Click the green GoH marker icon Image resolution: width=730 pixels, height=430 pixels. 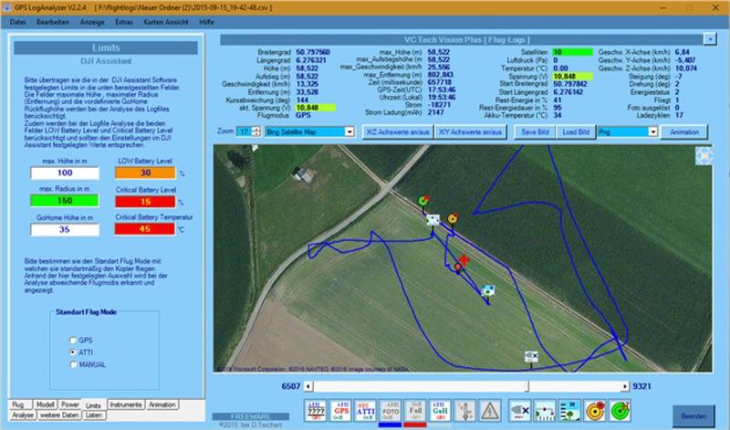pyautogui.click(x=440, y=411)
